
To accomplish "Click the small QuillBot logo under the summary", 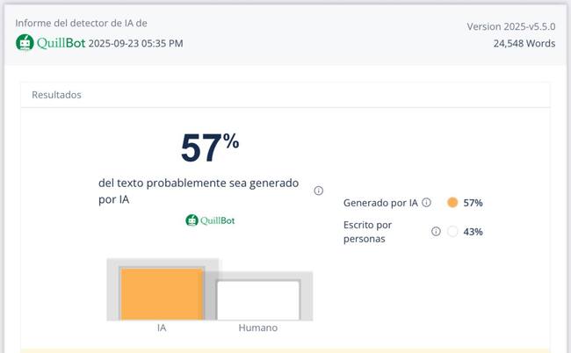I will coord(210,220).
